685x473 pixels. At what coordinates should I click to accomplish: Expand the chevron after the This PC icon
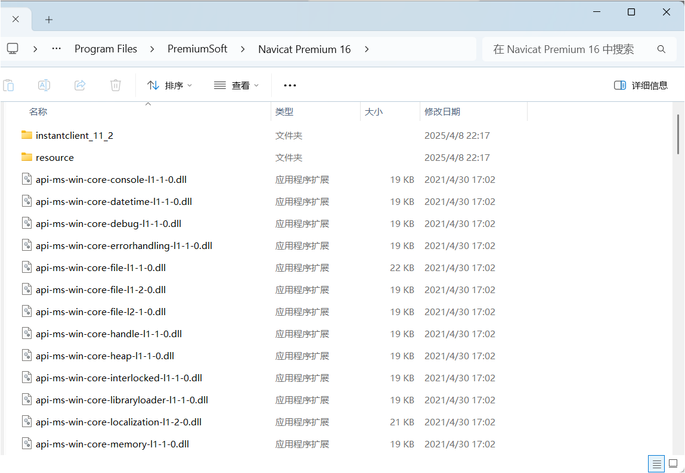click(35, 49)
